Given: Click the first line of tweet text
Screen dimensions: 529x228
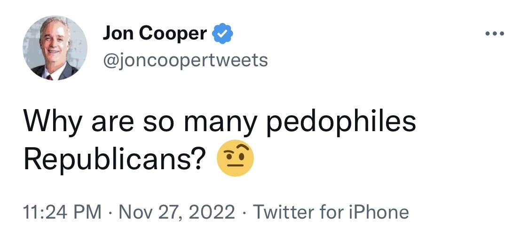Looking at the screenshot, I should 219,123.
